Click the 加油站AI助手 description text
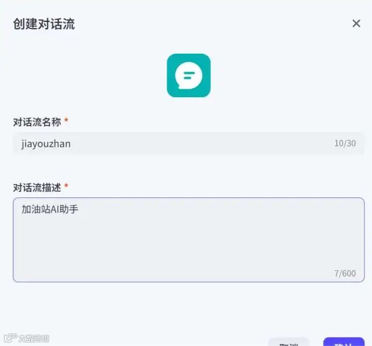 coord(50,209)
